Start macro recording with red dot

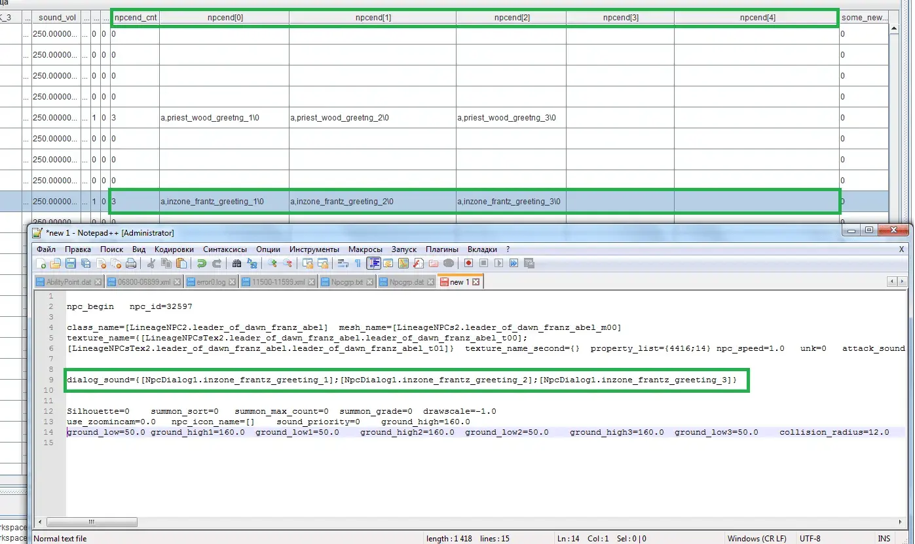468,263
